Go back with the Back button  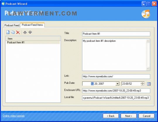point(111,116)
